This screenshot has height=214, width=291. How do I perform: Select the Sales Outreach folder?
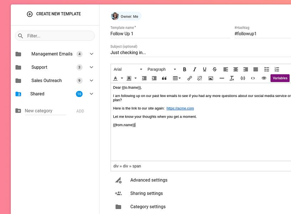(x=46, y=81)
